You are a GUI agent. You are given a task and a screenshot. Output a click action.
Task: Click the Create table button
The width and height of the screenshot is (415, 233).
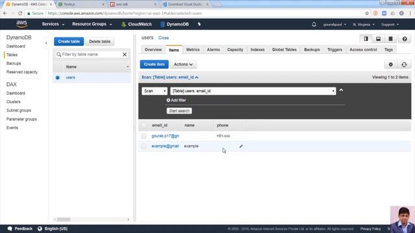pyautogui.click(x=69, y=41)
